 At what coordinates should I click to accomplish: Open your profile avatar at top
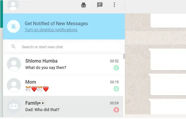13,5
